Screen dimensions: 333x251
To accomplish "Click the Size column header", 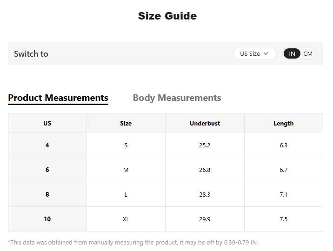I will coord(126,123).
